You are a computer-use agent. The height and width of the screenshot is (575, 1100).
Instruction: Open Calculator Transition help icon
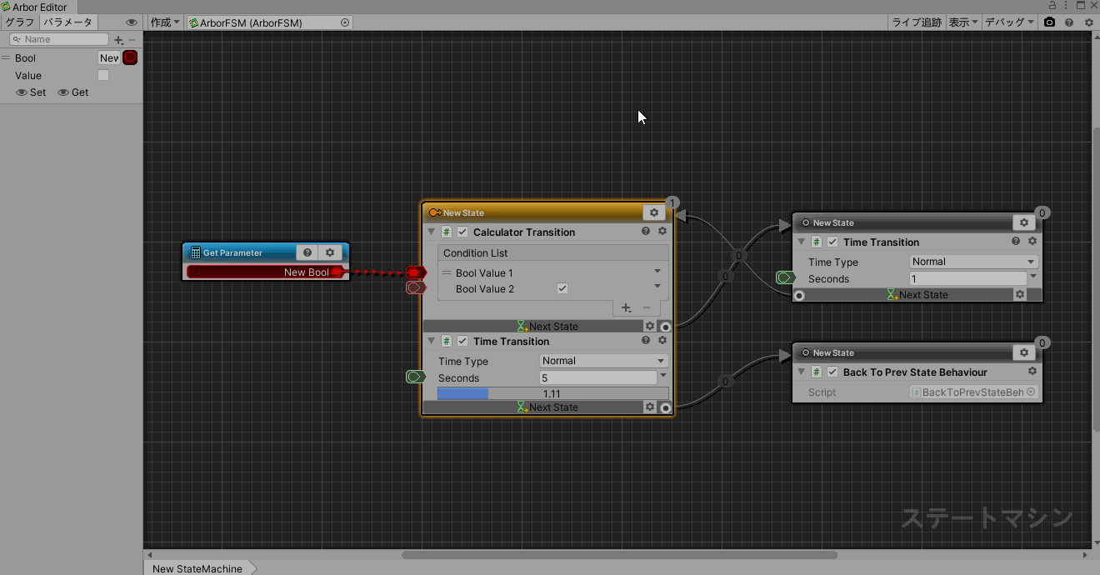(646, 232)
